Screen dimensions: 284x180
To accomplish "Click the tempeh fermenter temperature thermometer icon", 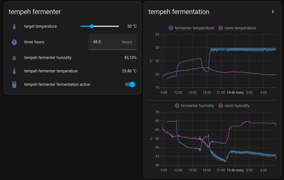I will click(x=14, y=71).
